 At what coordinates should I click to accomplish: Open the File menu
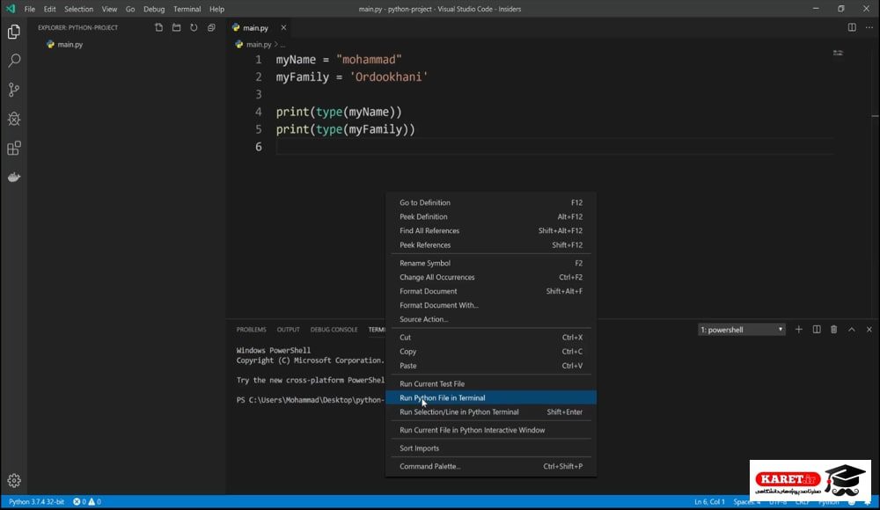30,9
